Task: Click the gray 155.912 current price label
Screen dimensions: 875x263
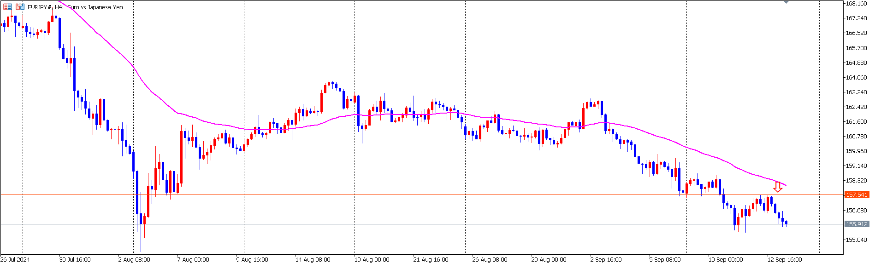Action: [857, 224]
